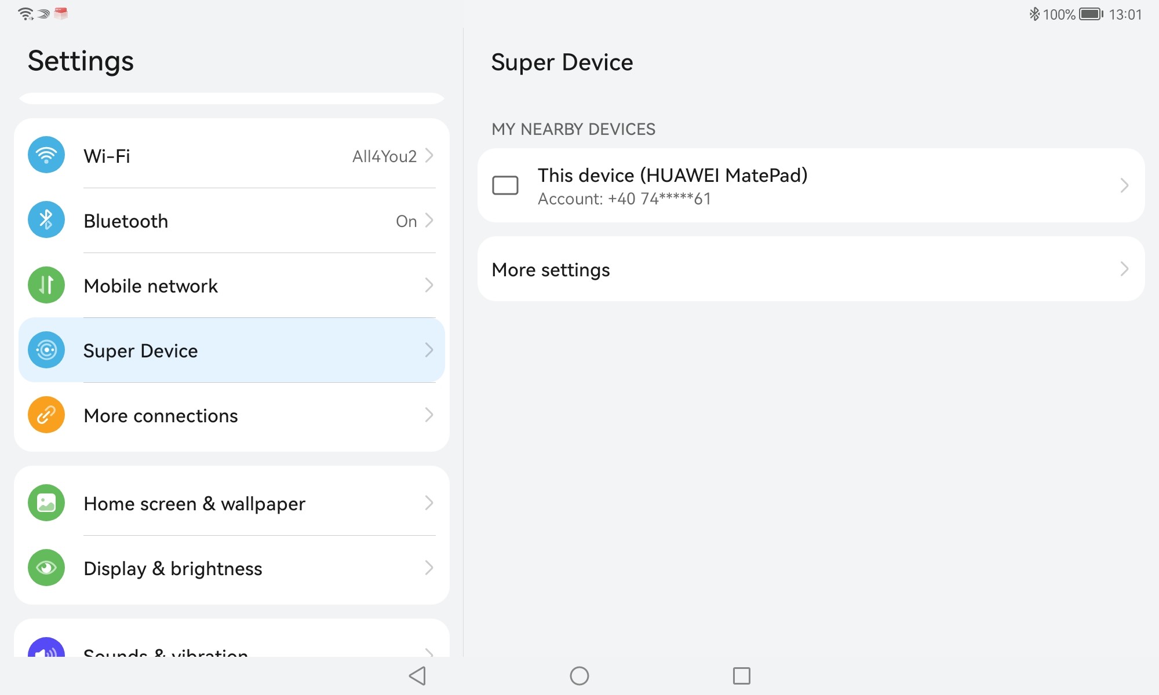Tap the Home screen & wallpaper icon
This screenshot has height=695, width=1159.
point(46,503)
